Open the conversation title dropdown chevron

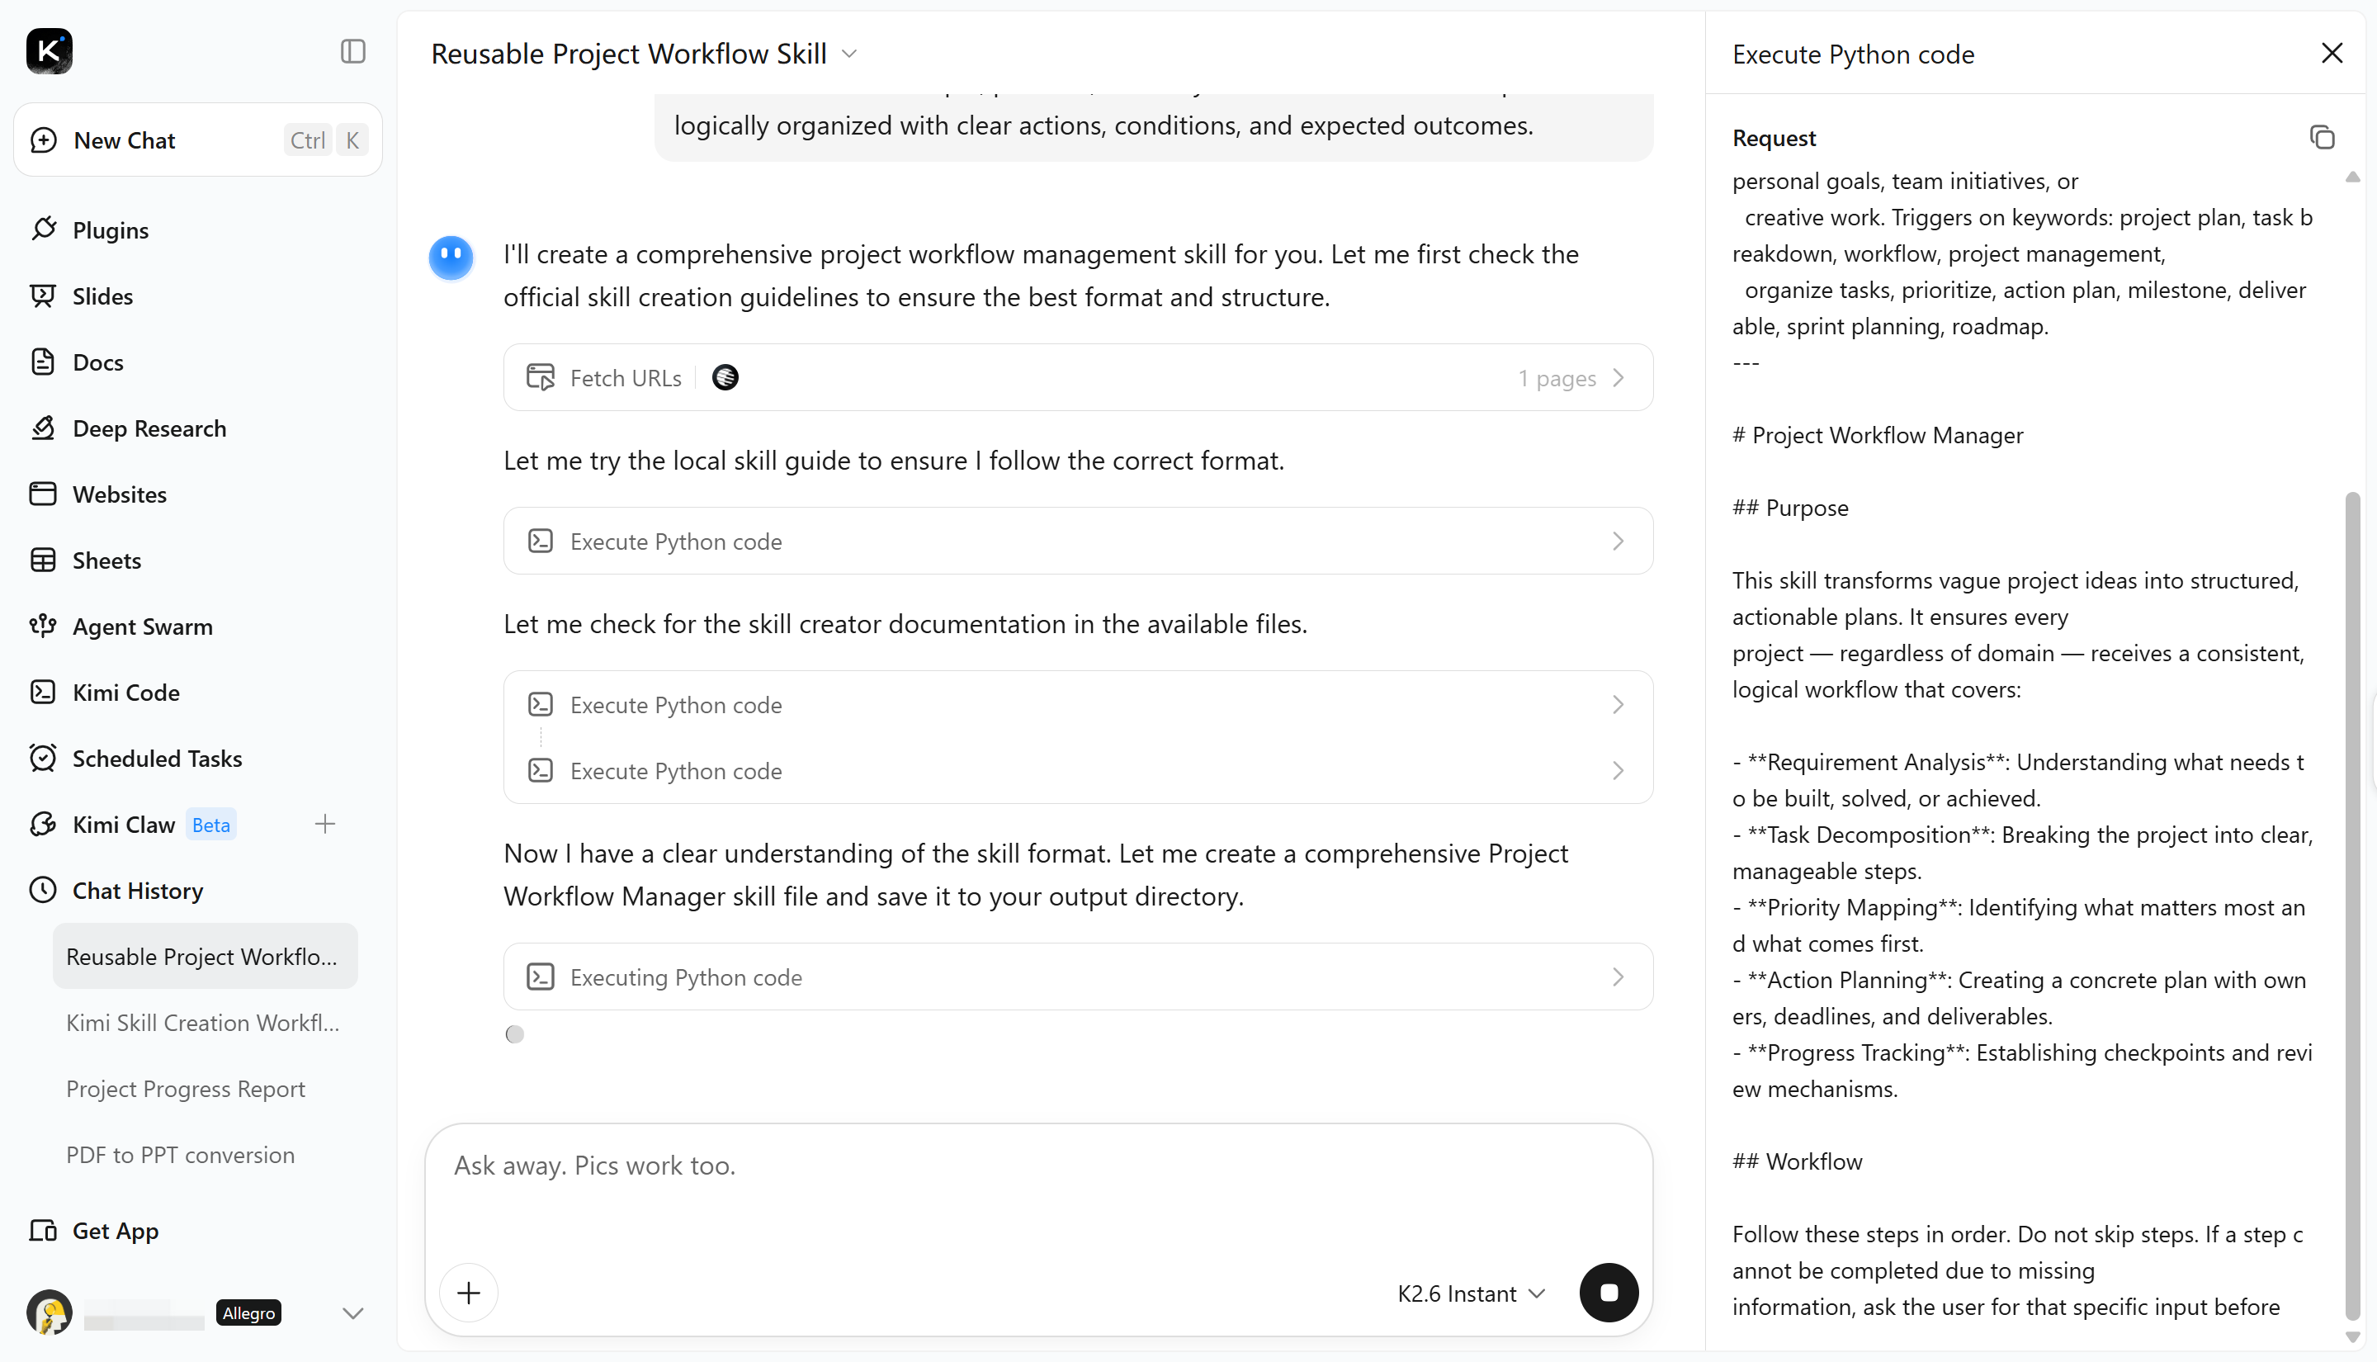[x=849, y=54]
